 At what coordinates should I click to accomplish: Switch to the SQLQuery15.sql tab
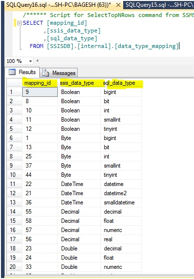[x=159, y=5]
